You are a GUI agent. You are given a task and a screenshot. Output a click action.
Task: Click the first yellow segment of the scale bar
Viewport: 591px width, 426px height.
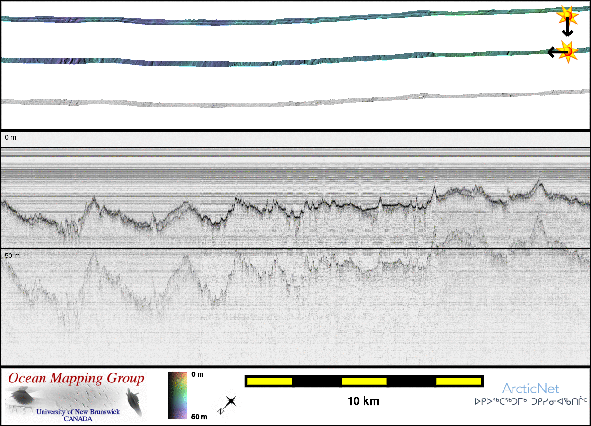[269, 381]
